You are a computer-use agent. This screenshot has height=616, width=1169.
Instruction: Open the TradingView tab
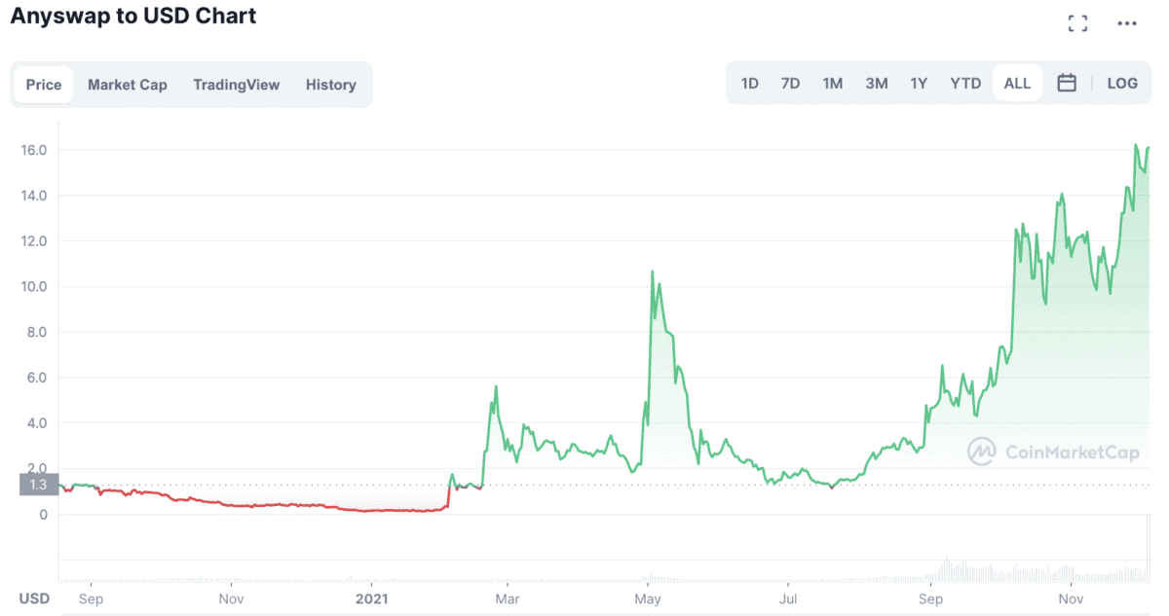[237, 85]
